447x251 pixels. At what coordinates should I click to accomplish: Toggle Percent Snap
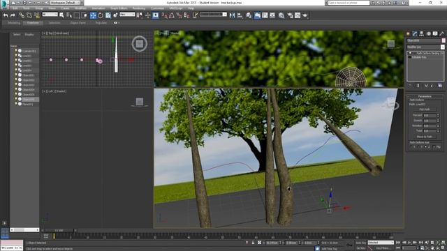179,15
